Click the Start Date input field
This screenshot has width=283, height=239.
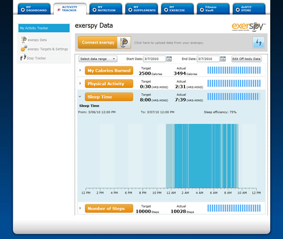tap(150, 59)
